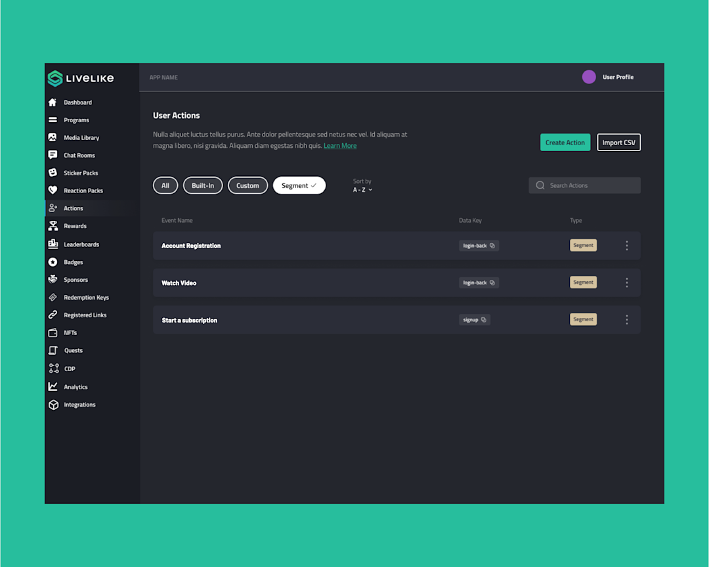Click the Leaderboards podium icon
This screenshot has height=567, width=709.
point(53,244)
